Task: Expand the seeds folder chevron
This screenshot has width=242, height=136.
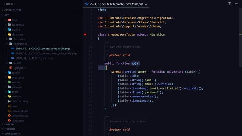Action: pyautogui.click(x=7, y=63)
